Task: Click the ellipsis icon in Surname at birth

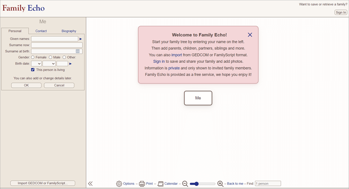Action: pos(77,51)
